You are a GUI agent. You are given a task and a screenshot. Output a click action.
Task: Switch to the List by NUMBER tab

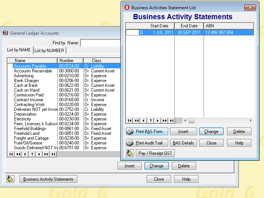(x=50, y=50)
